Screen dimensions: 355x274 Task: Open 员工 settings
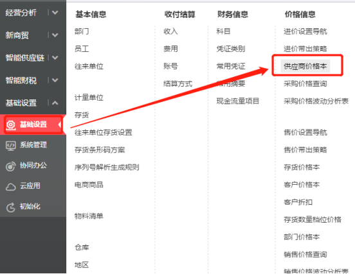coord(82,49)
